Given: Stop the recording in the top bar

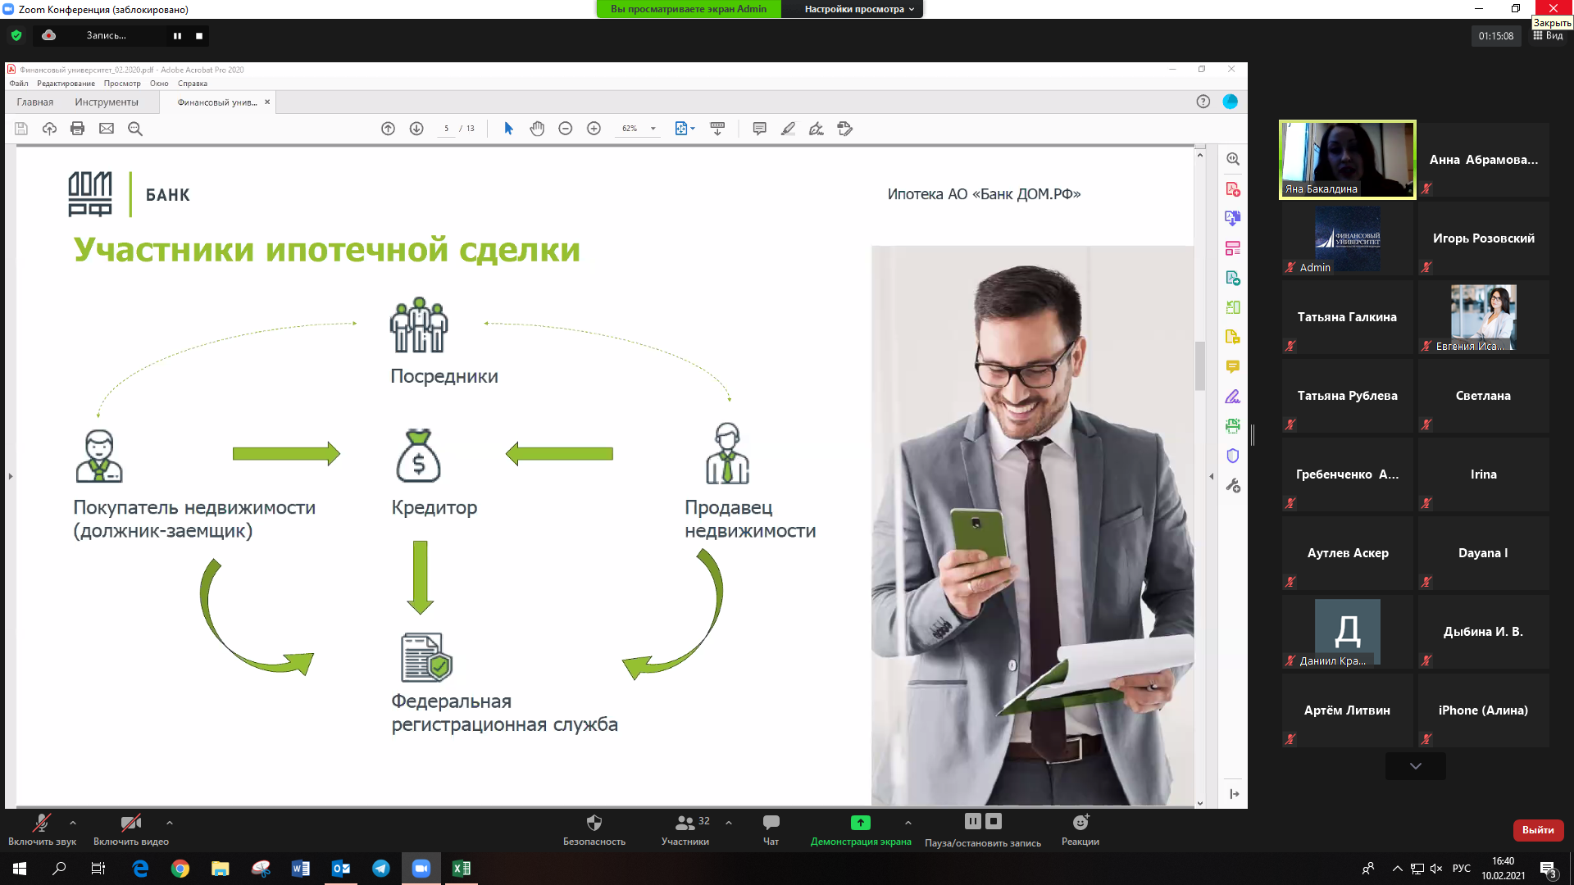Looking at the screenshot, I should [199, 35].
